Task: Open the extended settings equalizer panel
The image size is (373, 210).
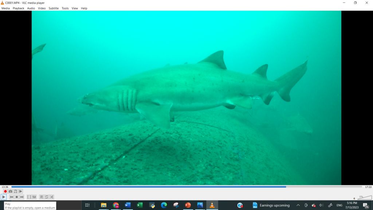Action: point(34,197)
